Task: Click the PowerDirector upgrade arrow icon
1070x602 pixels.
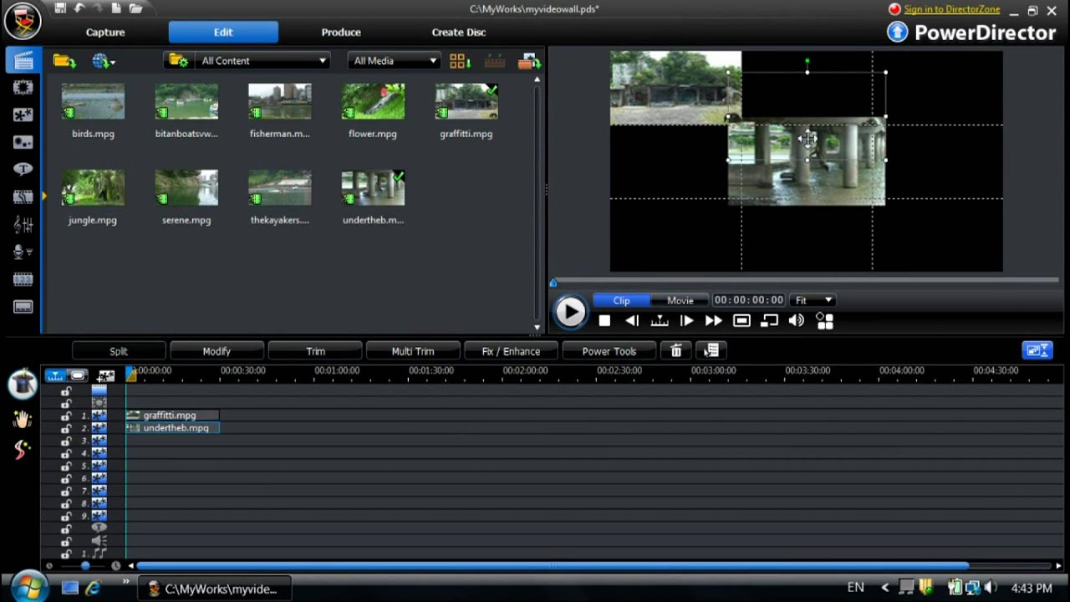Action: click(x=897, y=32)
